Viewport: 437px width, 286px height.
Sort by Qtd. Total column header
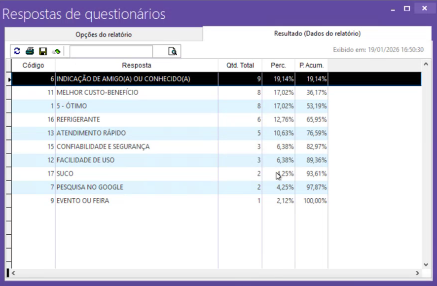[240, 65]
